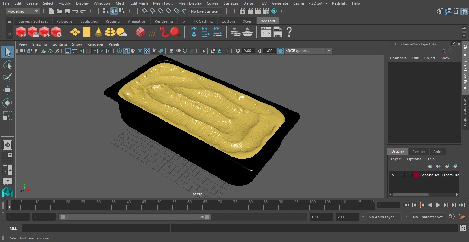The height and width of the screenshot is (242, 469).
Task: Launch the Redshift IPR render icon
Action: 45,32
